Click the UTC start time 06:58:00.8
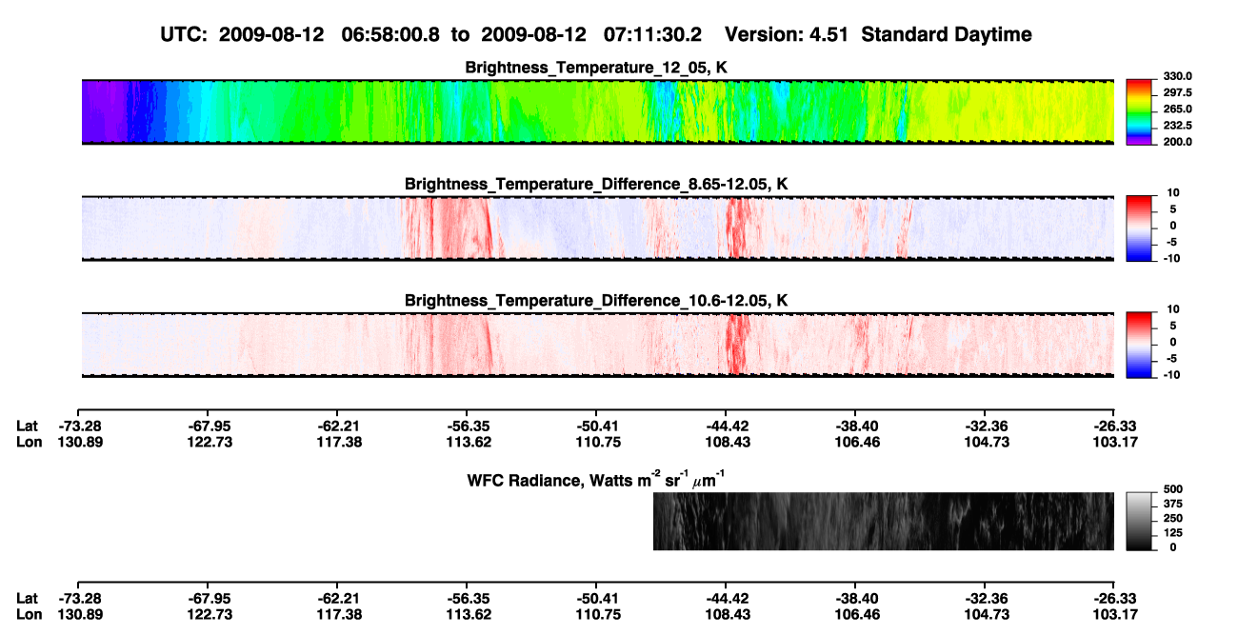This screenshot has height=635, width=1238. point(390,34)
